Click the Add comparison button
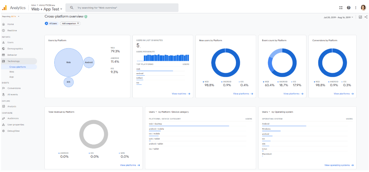This screenshot has height=172, width=369. tap(70, 23)
